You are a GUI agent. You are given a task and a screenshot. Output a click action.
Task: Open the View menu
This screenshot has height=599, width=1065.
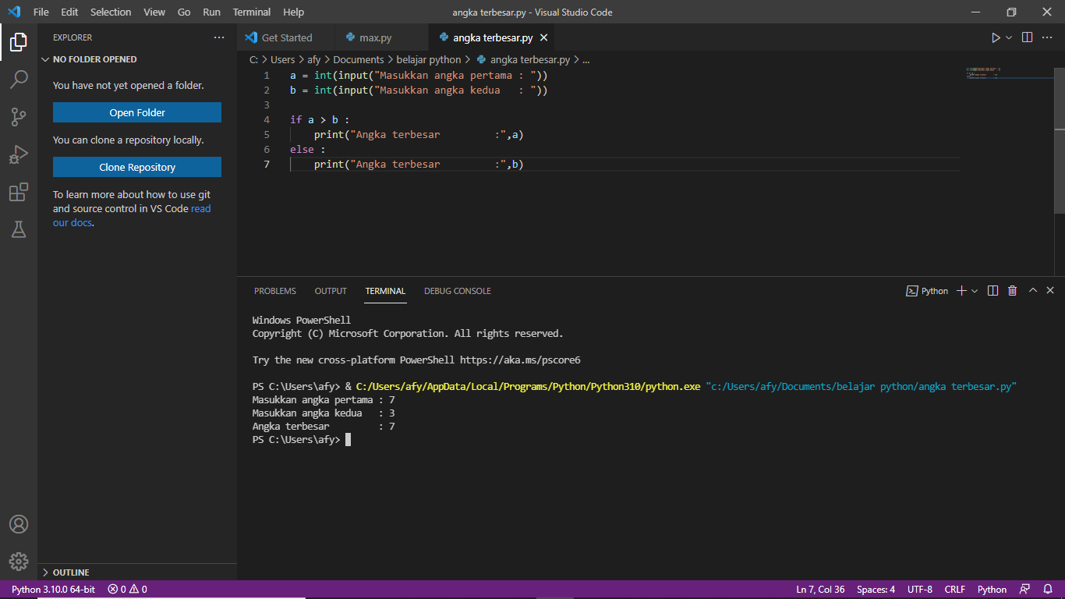click(154, 12)
